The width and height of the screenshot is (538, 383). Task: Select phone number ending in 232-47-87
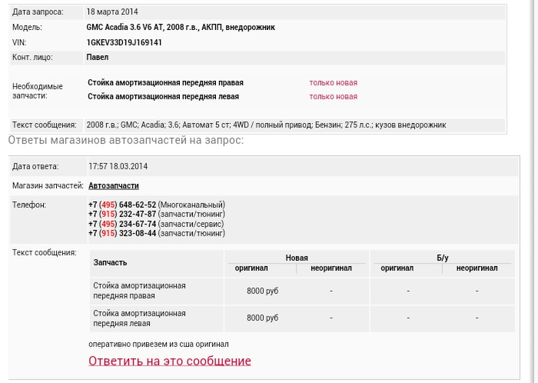[x=122, y=214]
